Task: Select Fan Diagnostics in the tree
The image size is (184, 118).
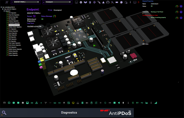Action: point(12,19)
